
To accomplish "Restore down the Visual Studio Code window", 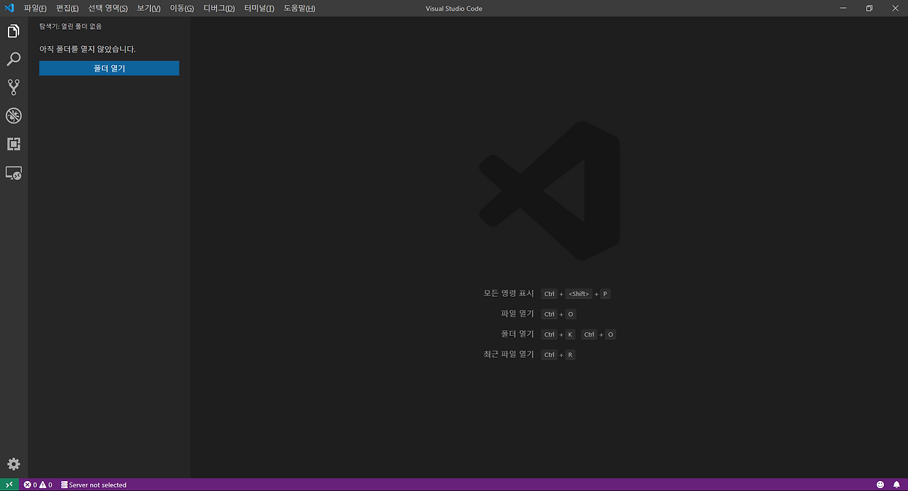I will (869, 9).
